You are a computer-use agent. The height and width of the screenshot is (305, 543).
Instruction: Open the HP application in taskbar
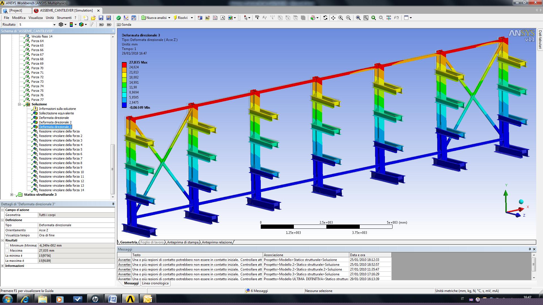point(95,299)
